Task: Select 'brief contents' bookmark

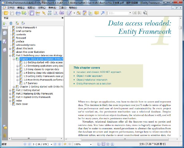Action: tap(24, 31)
